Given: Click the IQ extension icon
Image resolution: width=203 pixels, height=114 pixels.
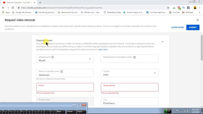Looking at the screenshot, I should 183,8.
